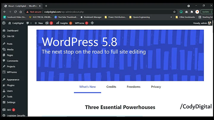Open the Extensions puzzle icon
Screen dimensions: 214x120
tap(192, 12)
